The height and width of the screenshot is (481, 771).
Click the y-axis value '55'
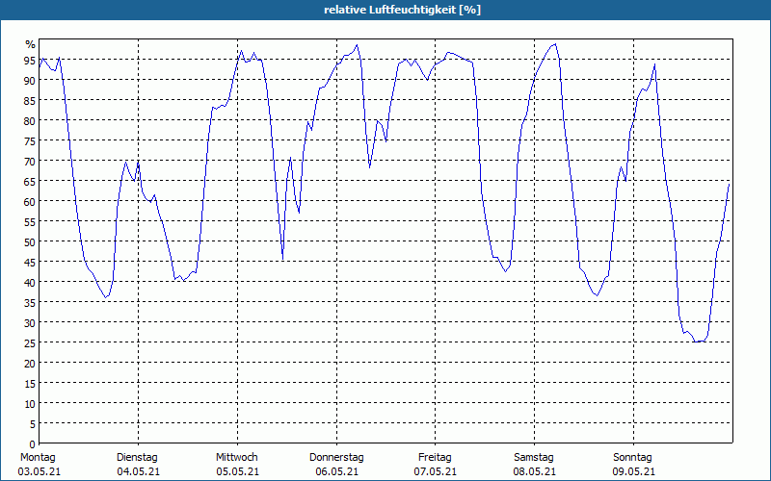(x=30, y=222)
